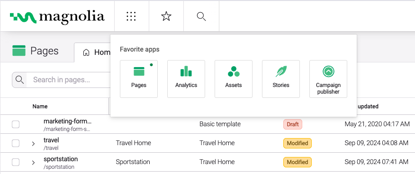Open the Analytics app tile
The height and width of the screenshot is (174, 415).
(x=186, y=79)
